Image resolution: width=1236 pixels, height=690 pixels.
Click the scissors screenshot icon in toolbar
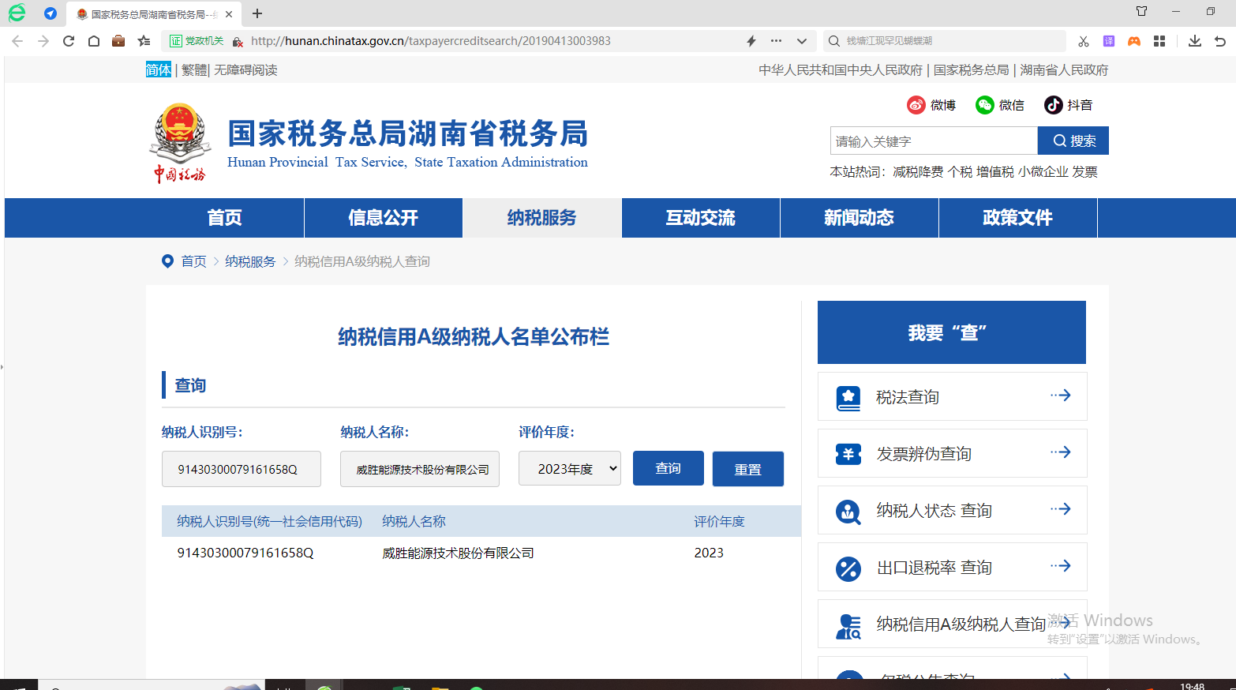pyautogui.click(x=1084, y=41)
